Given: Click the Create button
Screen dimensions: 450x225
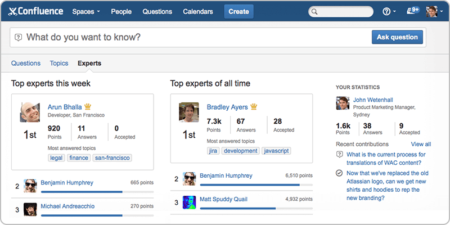Looking at the screenshot, I should (x=238, y=12).
